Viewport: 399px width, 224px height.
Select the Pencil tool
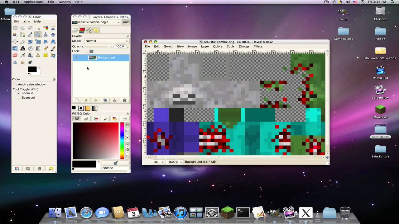click(46, 49)
